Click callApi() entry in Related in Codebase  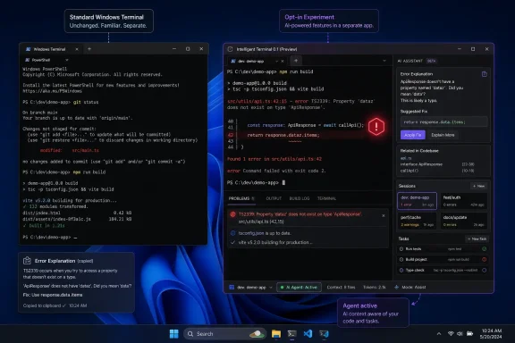click(x=409, y=171)
